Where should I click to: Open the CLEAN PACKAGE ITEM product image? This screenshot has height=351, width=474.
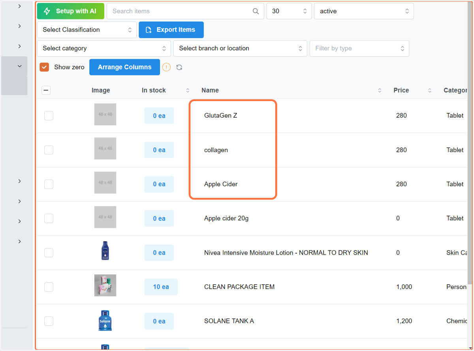point(105,285)
